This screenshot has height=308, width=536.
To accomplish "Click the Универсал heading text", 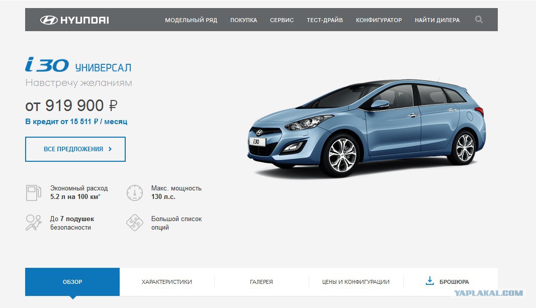I will [103, 68].
